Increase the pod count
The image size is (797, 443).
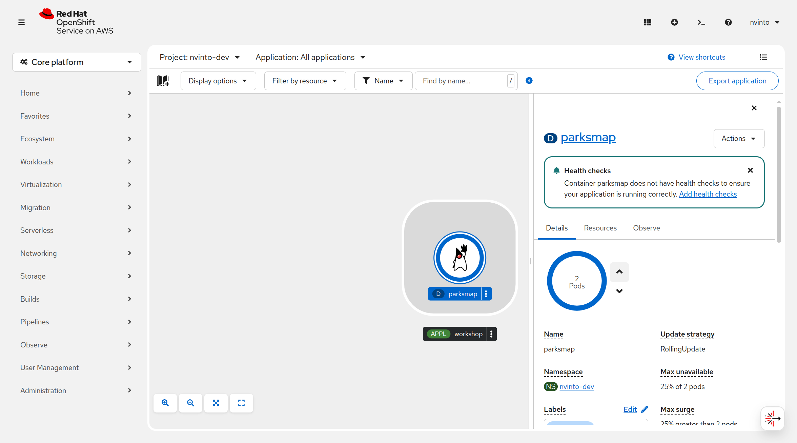pos(619,272)
